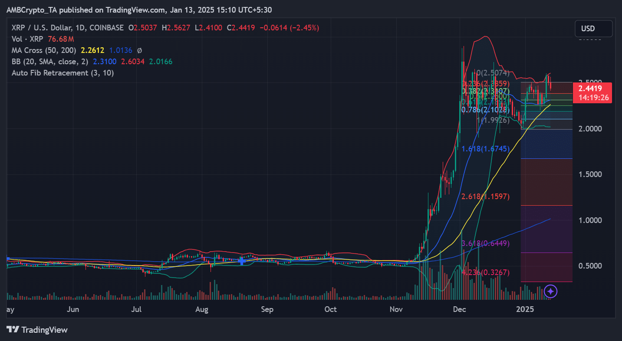
Task: Click the 2.0000 price axis label
Action: tap(591, 128)
